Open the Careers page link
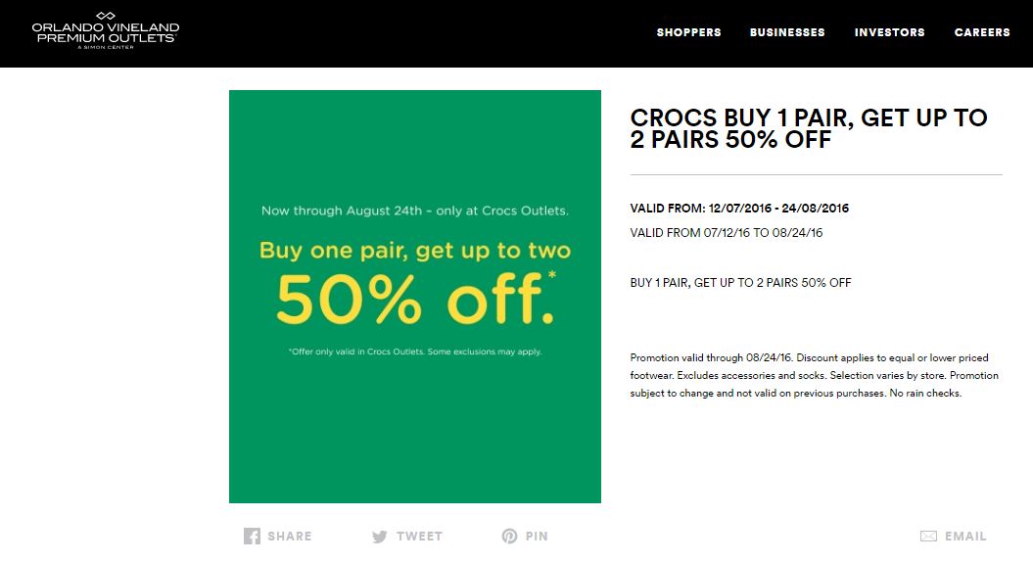 [x=982, y=32]
